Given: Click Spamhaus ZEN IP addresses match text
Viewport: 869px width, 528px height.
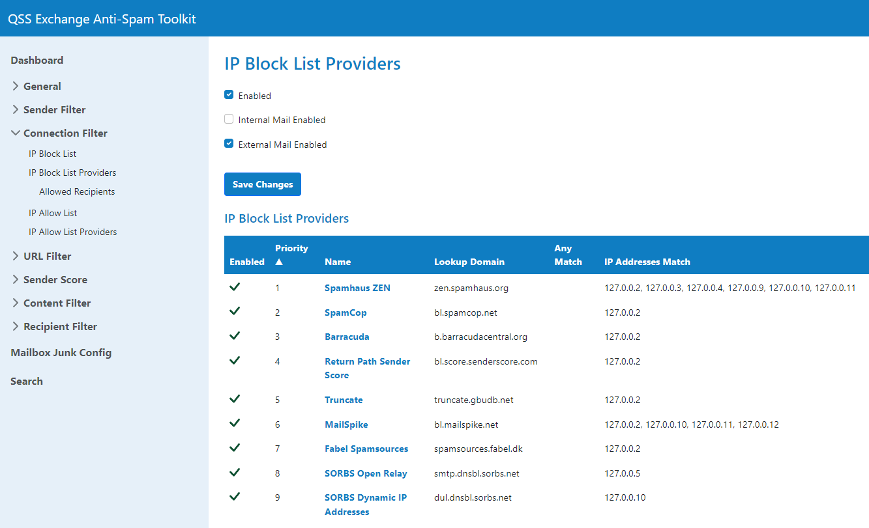Looking at the screenshot, I should coord(730,288).
